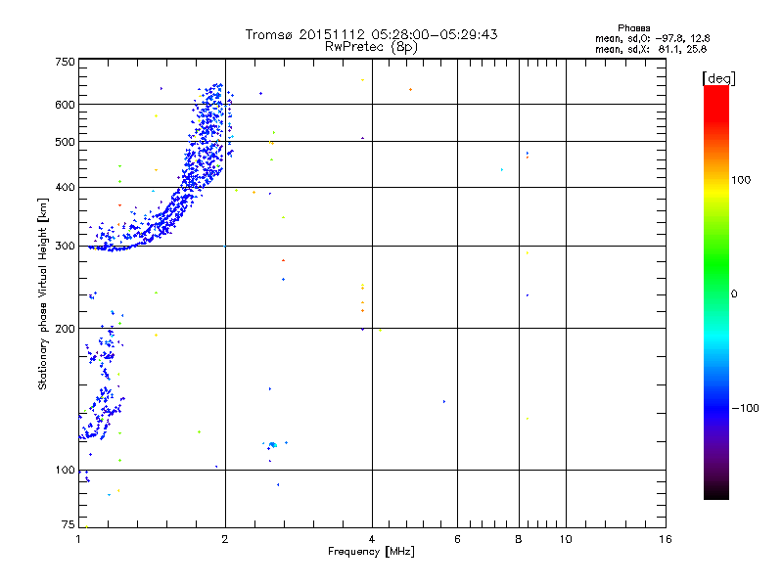Click the 'Phases' header text
Viewport: 783px width, 587px height.
[x=633, y=28]
